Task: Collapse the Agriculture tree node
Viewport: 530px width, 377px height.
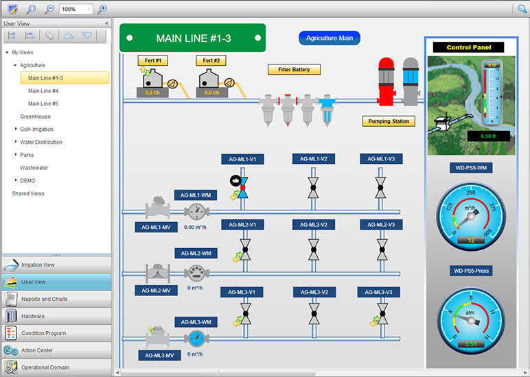Action: [x=15, y=65]
